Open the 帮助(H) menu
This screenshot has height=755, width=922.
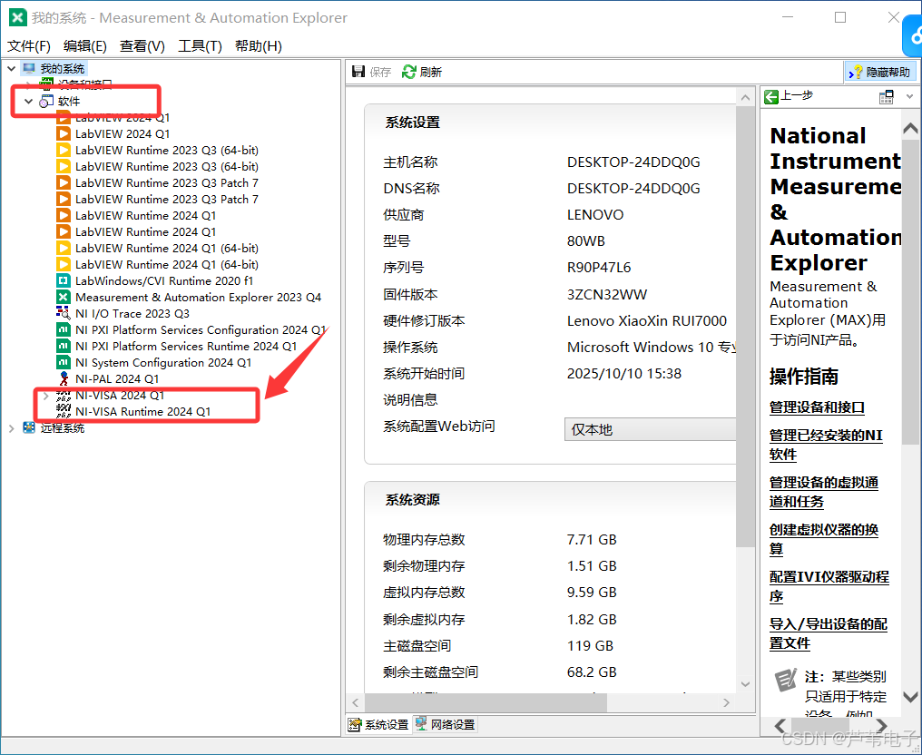click(x=259, y=46)
